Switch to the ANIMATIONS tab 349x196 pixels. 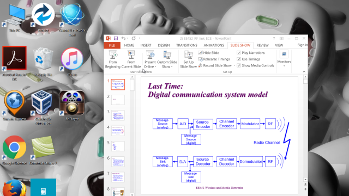click(x=214, y=45)
